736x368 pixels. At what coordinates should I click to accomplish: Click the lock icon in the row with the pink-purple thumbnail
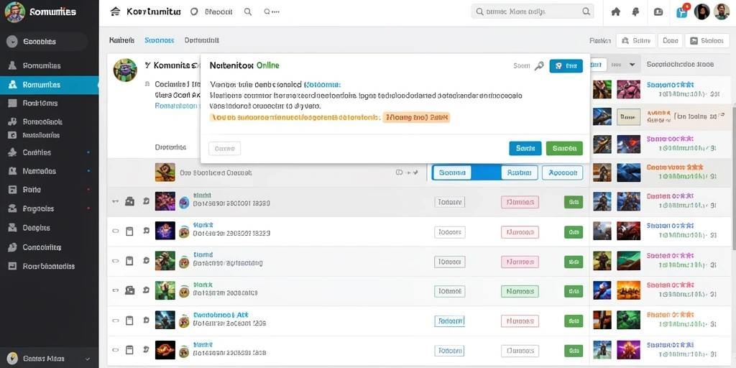(129, 202)
